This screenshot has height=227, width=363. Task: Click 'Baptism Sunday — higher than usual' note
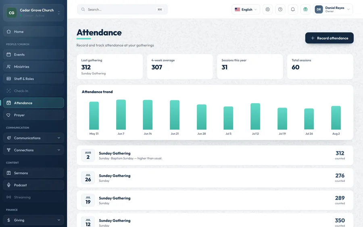pyautogui.click(x=137, y=158)
